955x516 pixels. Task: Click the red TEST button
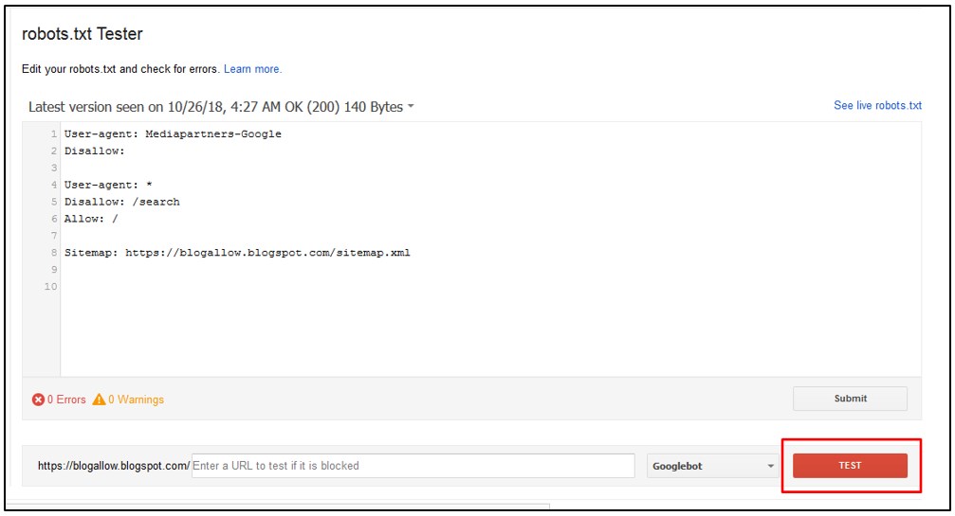[x=850, y=466]
